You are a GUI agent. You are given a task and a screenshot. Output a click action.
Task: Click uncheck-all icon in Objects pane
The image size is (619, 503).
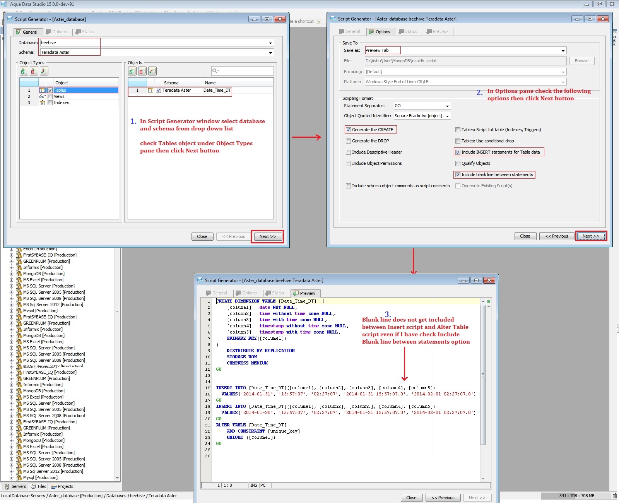142,71
